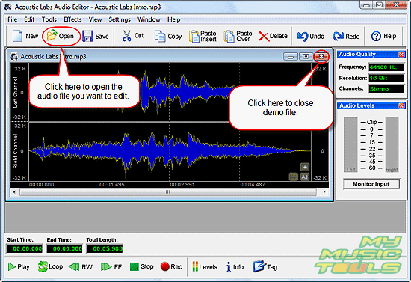Open Help from the toolbar

click(x=383, y=36)
